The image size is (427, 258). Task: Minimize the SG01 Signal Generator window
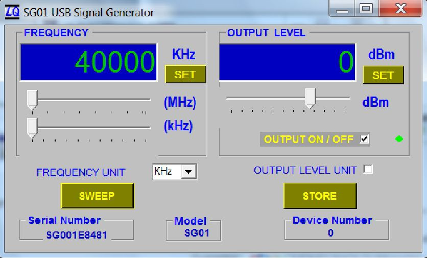pos(342,9)
